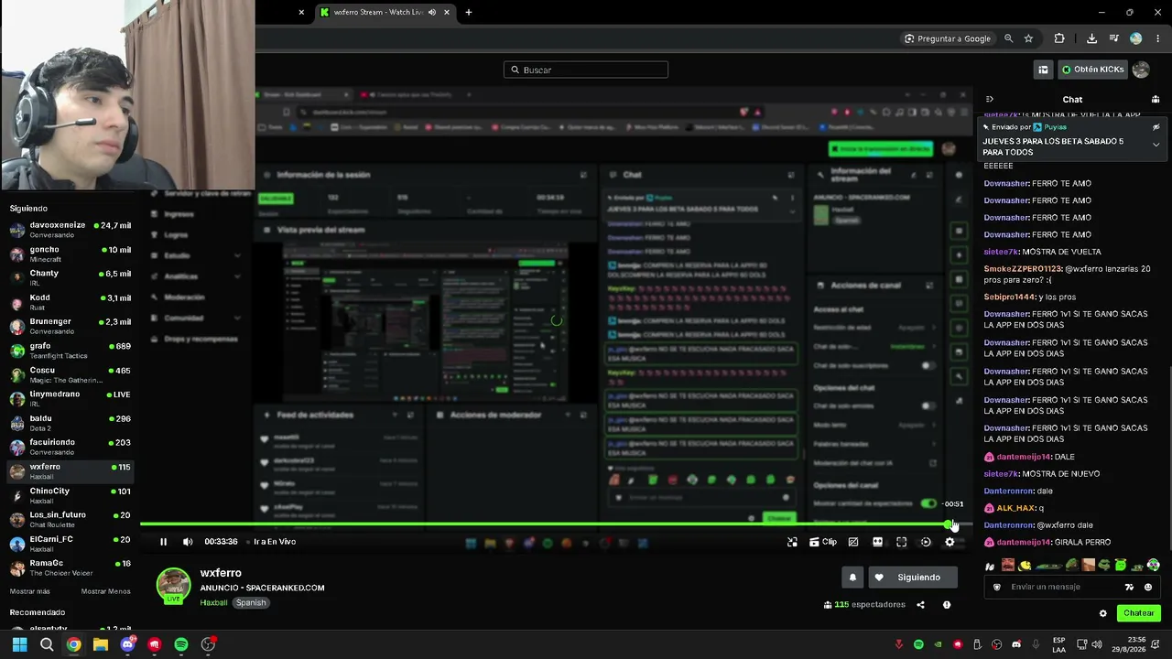Create a clip with the Clip button
1172x659 pixels.
click(x=823, y=542)
